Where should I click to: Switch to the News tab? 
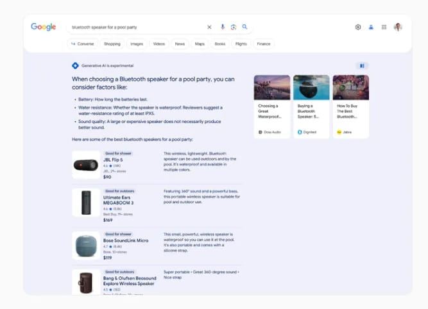coord(180,44)
